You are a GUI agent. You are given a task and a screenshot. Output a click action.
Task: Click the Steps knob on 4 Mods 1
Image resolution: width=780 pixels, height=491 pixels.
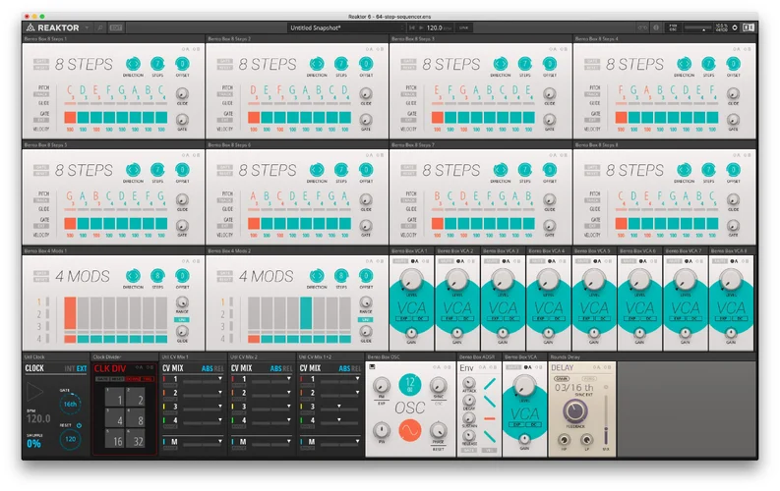coord(157,276)
